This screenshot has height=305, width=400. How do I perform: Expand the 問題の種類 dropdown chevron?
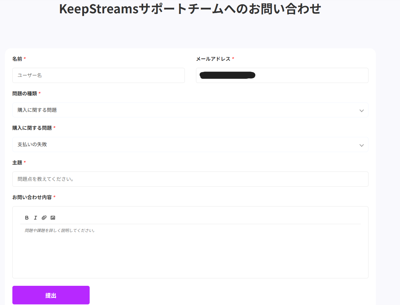[x=361, y=111]
